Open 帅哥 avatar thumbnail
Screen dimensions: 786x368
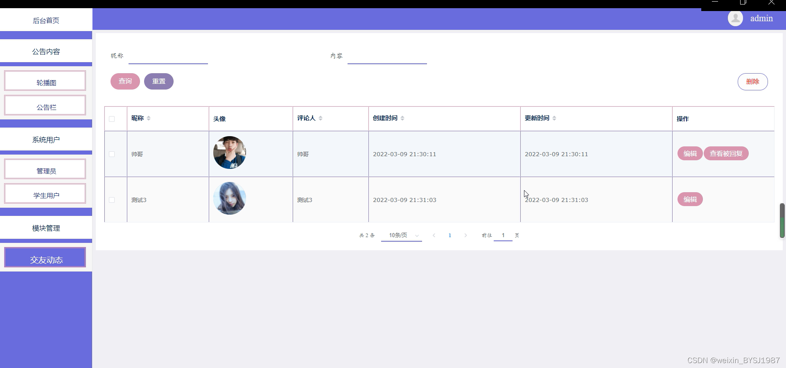[230, 153]
